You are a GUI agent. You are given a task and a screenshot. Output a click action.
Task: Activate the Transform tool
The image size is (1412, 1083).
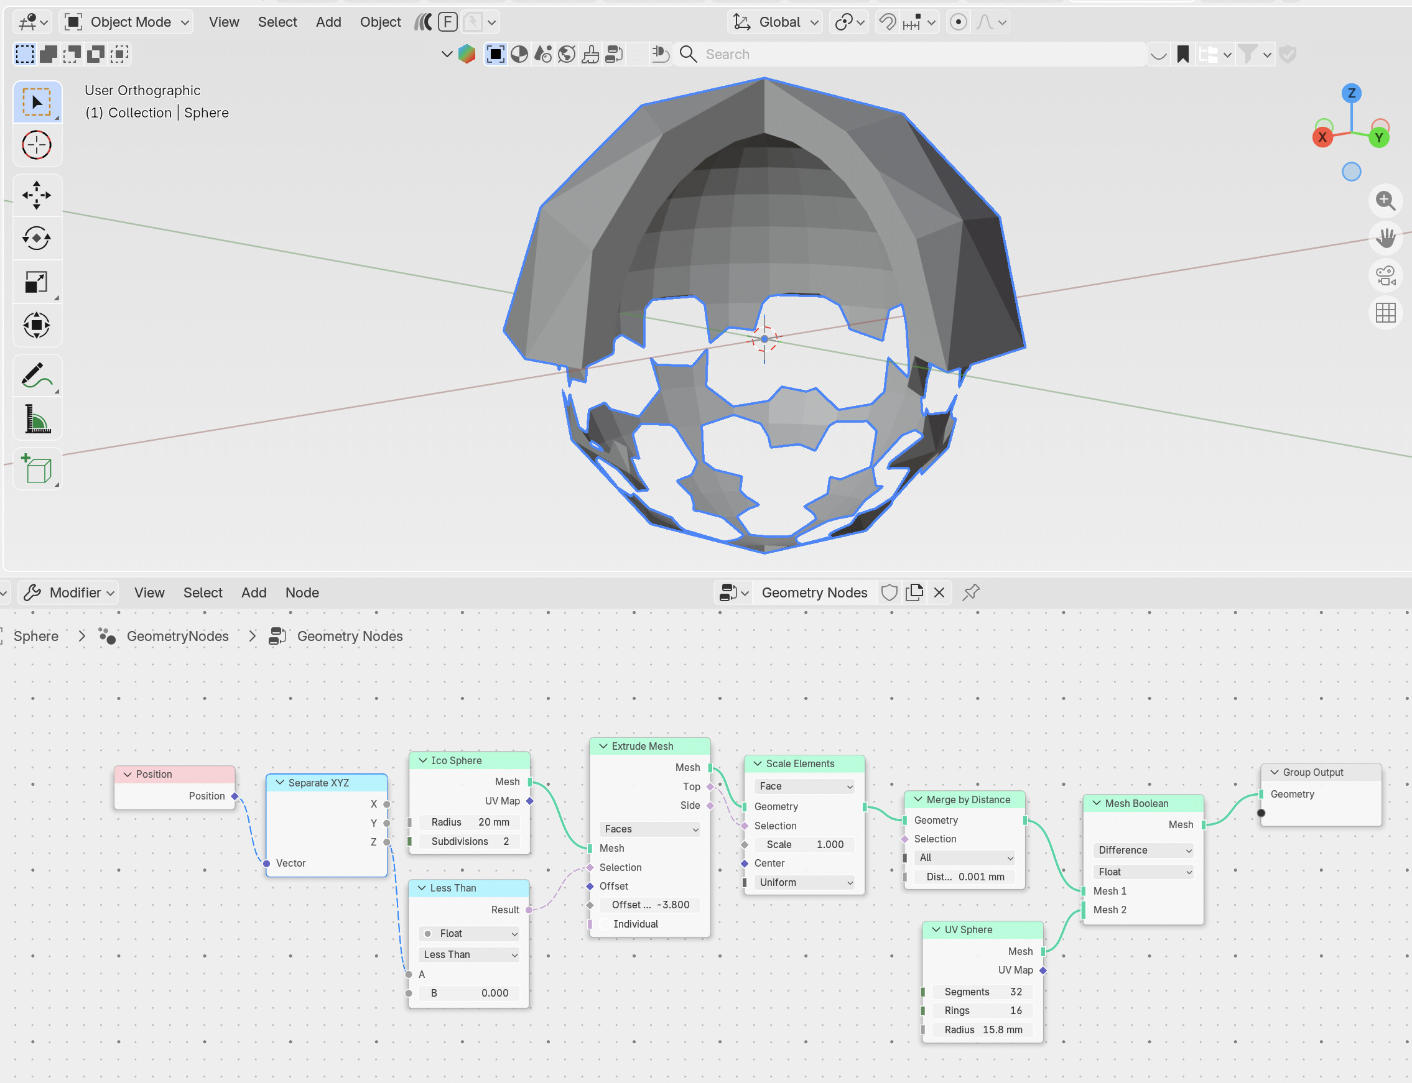[x=37, y=325]
